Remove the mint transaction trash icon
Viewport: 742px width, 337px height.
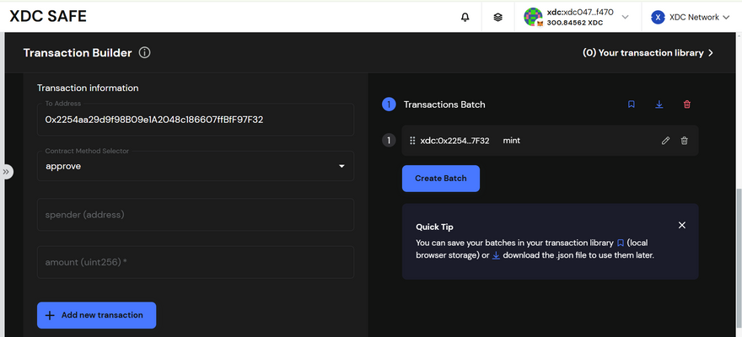pyautogui.click(x=684, y=141)
